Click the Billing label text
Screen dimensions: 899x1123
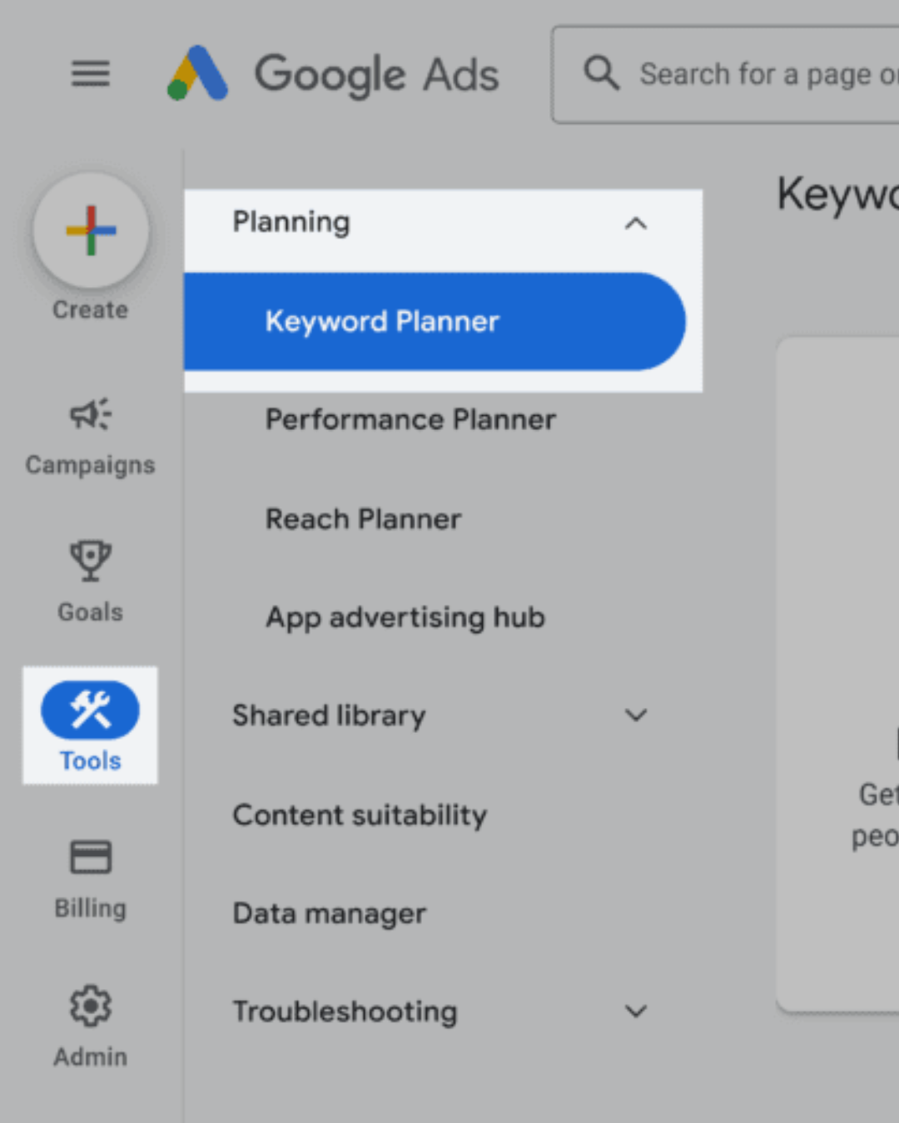point(90,908)
